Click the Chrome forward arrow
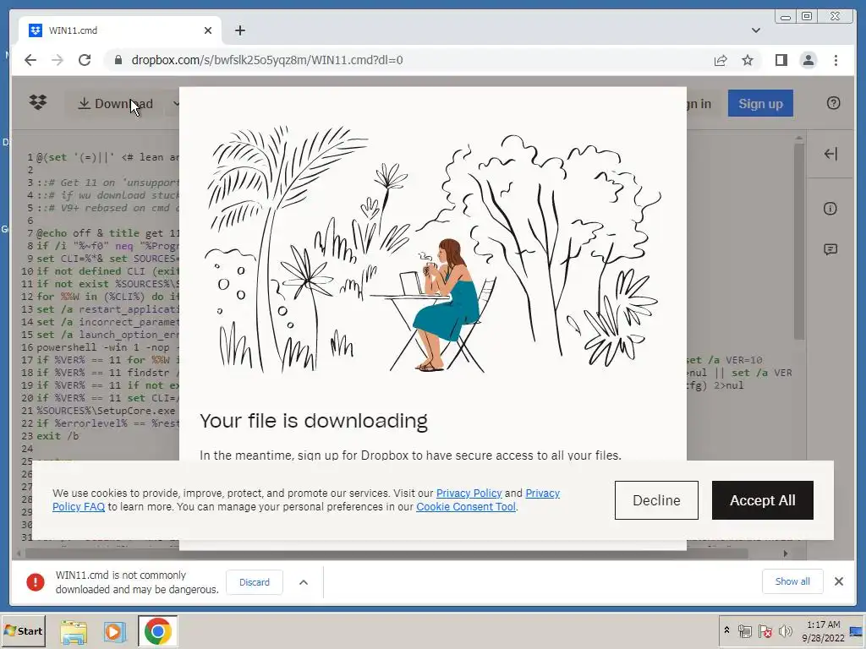 tap(58, 60)
